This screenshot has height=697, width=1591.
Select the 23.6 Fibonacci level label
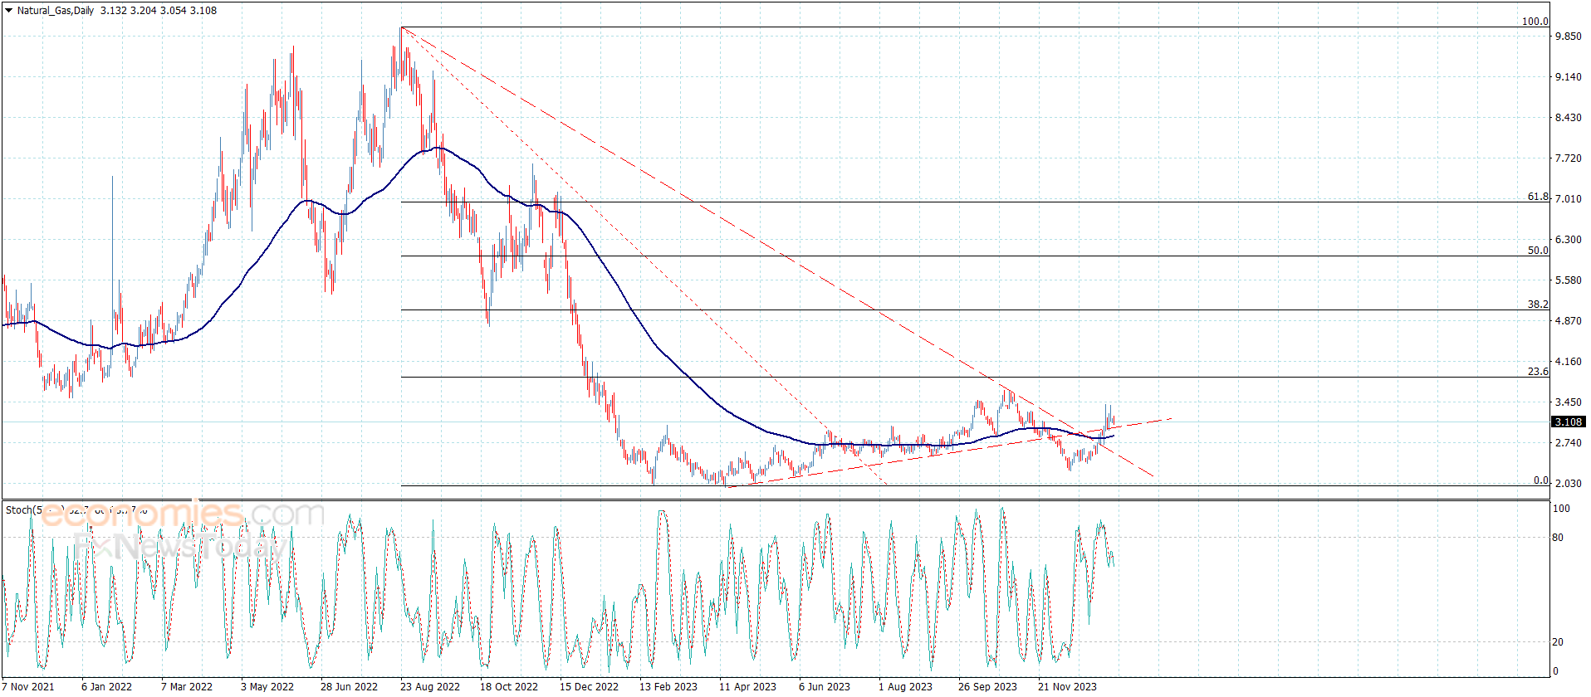coord(1538,372)
